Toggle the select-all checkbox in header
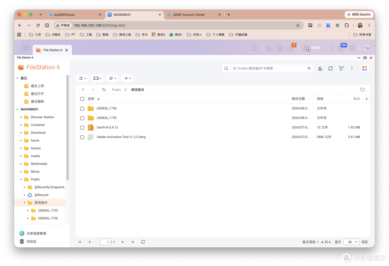The image size is (389, 266). [x=82, y=99]
